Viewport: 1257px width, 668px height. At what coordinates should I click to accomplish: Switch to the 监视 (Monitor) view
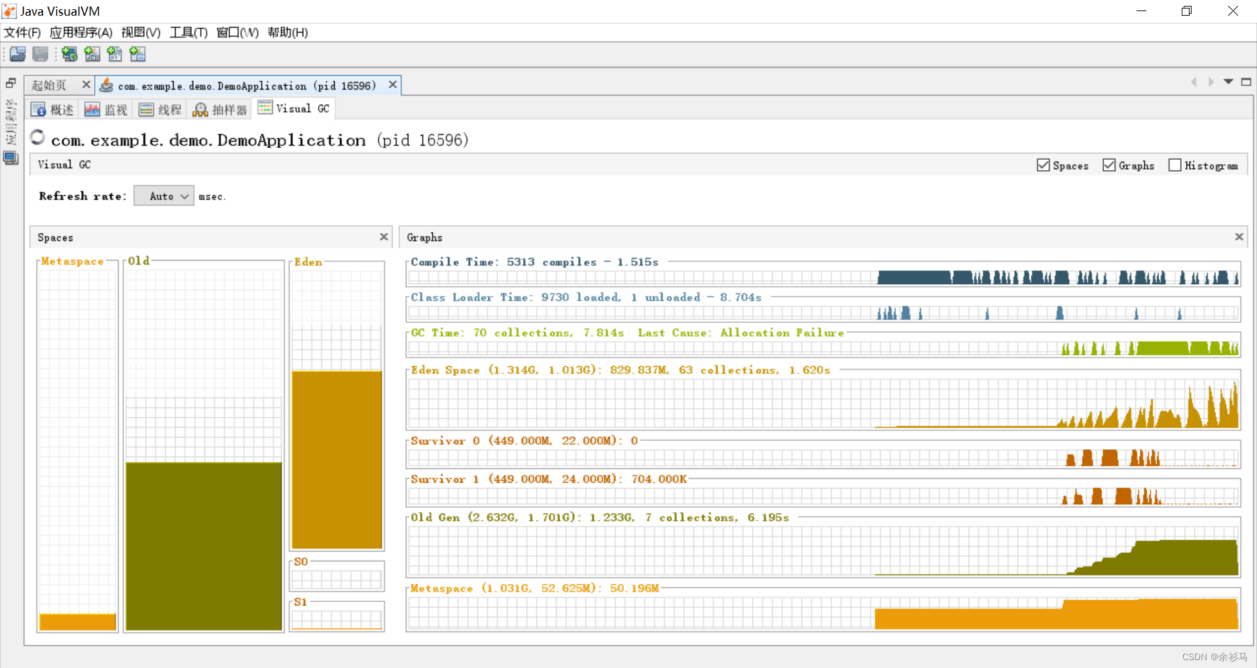106,109
